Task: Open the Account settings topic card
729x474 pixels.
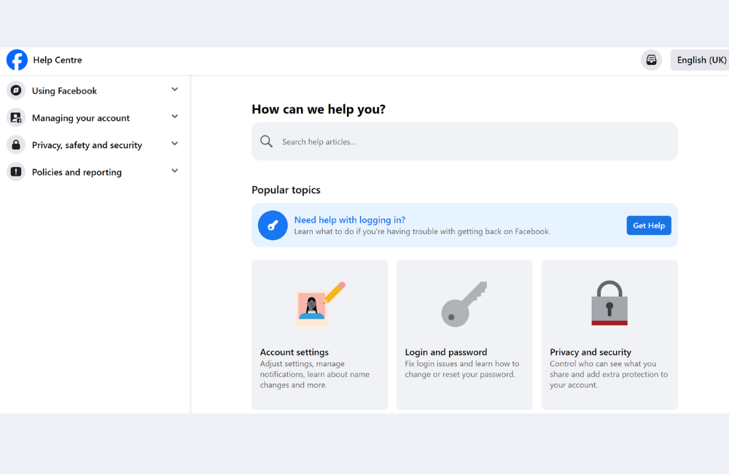Action: (x=319, y=335)
